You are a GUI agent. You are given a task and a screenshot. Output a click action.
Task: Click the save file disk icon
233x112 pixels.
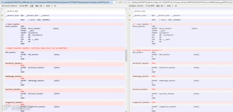pos(126,2)
